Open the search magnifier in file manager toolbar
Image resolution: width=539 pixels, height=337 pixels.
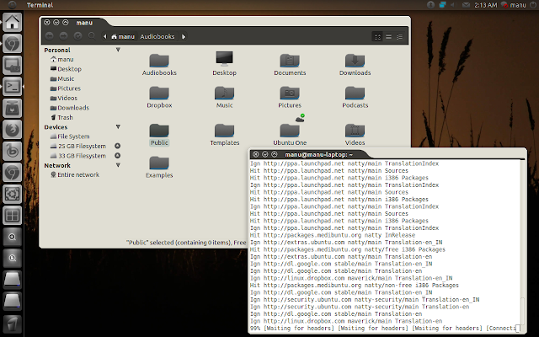(92, 35)
